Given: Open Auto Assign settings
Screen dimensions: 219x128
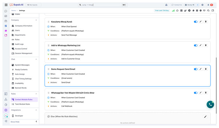Looking at the screenshot, I should pyautogui.click(x=20, y=74).
